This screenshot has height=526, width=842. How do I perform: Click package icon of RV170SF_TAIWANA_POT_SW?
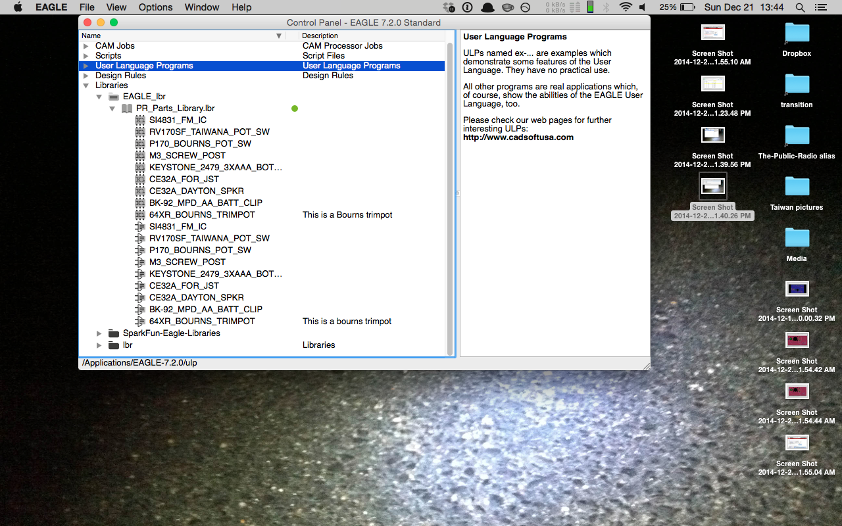point(140,131)
